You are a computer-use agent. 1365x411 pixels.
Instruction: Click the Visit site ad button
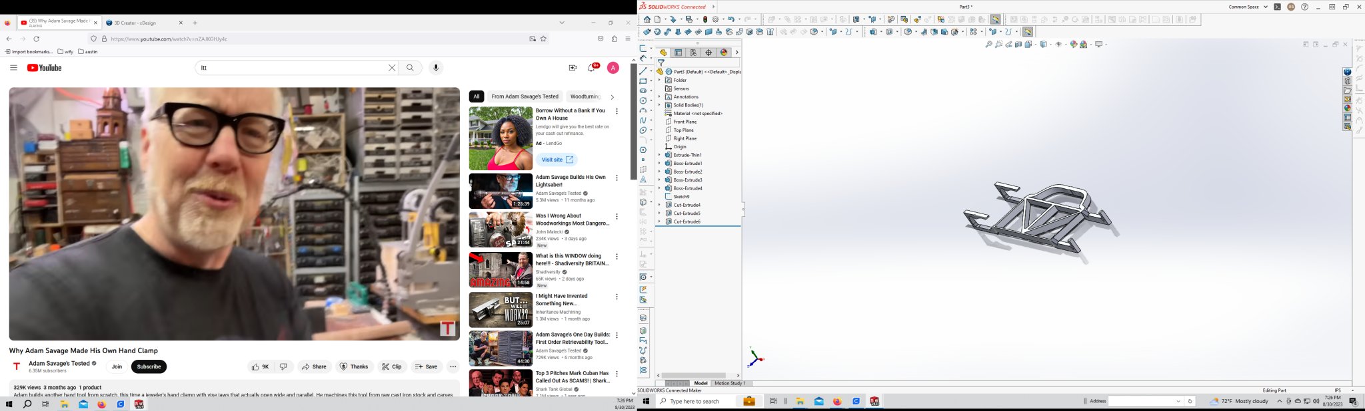(x=557, y=160)
